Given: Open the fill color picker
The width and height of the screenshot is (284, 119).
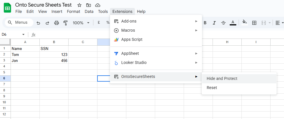Looking at the screenshot, I should click(245, 23).
